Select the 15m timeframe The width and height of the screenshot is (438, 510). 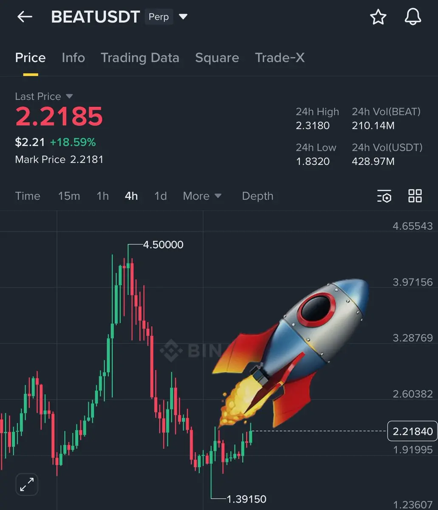click(69, 196)
